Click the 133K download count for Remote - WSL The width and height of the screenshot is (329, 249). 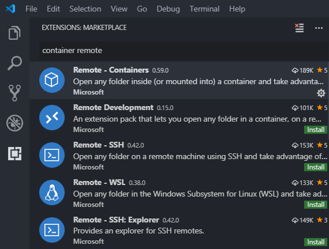pyautogui.click(x=302, y=183)
